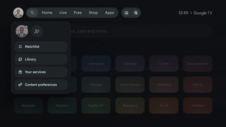Switch to the Apps tab
The height and width of the screenshot is (127, 226).
(110, 13)
